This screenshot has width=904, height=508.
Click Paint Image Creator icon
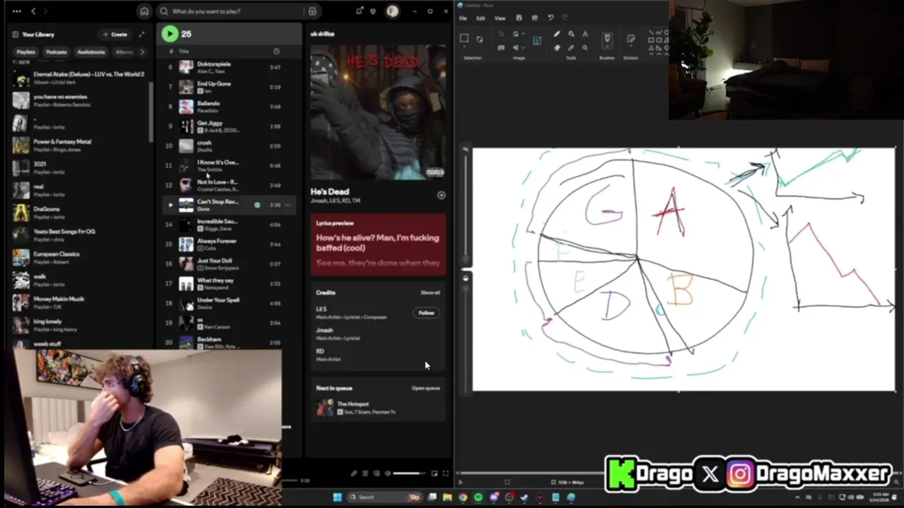pos(537,40)
